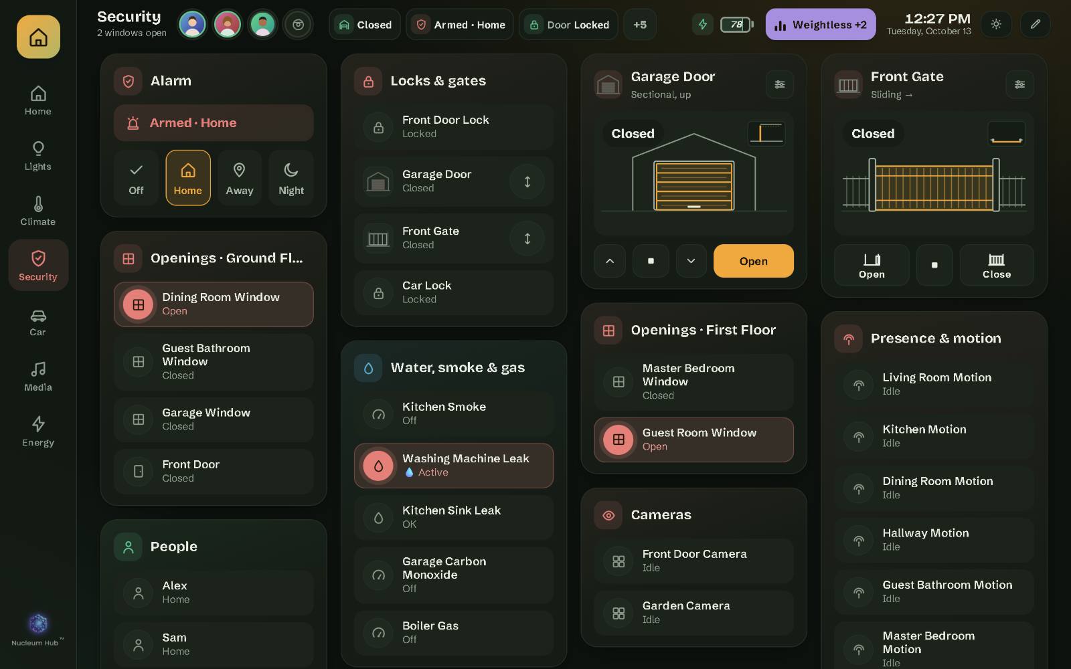The image size is (1071, 669).
Task: Set alarm mode to Night
Action: point(291,177)
